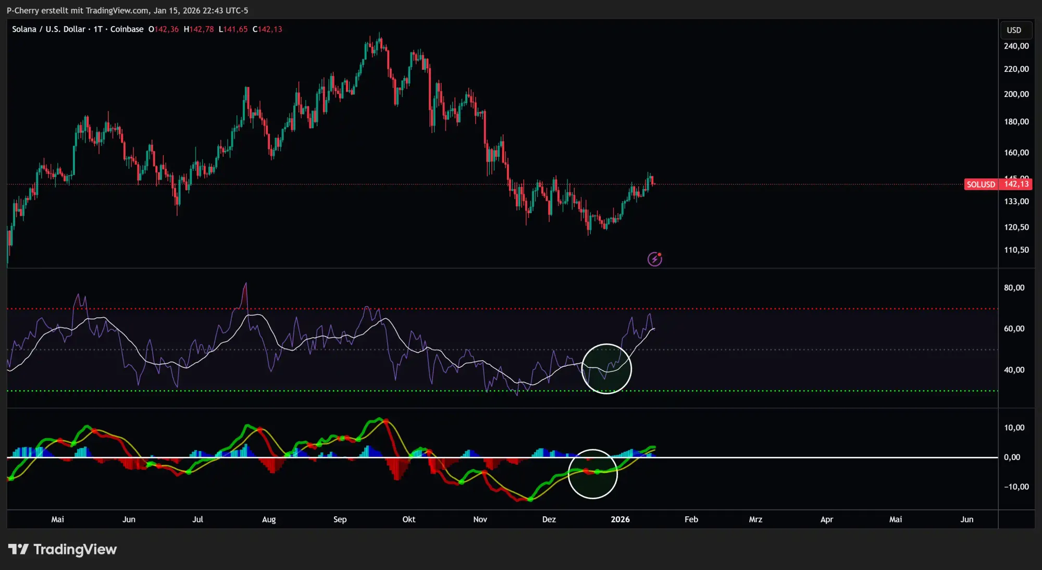Screen dimensions: 1042x570
Task: Click the 240,00 value on the price scale
Action: tap(1016, 46)
